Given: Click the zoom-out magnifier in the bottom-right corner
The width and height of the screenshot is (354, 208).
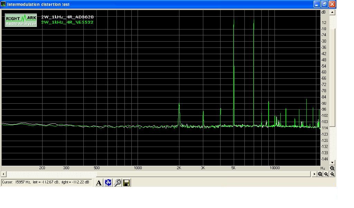Looking at the screenshot, I should pyautogui.click(x=332, y=174).
